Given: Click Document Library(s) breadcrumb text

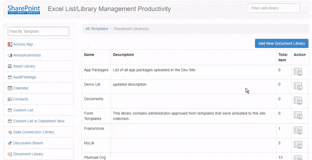Looking at the screenshot, I should (x=131, y=29).
